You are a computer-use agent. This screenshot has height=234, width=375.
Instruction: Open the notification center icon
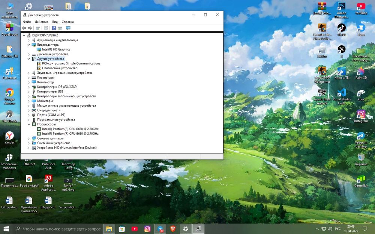click(x=365, y=229)
